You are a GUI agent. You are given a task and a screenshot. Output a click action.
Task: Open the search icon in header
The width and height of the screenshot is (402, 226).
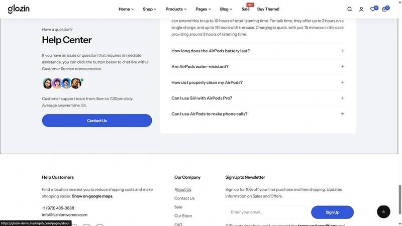349,9
